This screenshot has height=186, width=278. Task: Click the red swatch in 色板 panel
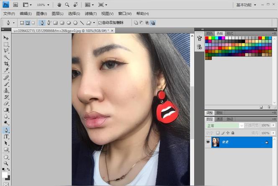pos(207,38)
